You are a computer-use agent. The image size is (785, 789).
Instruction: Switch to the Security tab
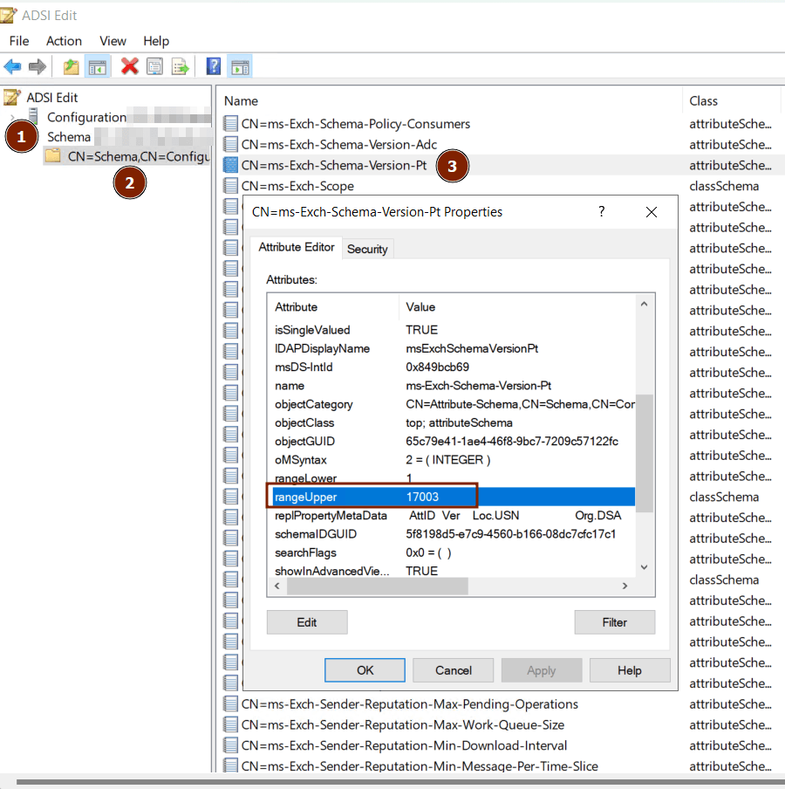(367, 249)
